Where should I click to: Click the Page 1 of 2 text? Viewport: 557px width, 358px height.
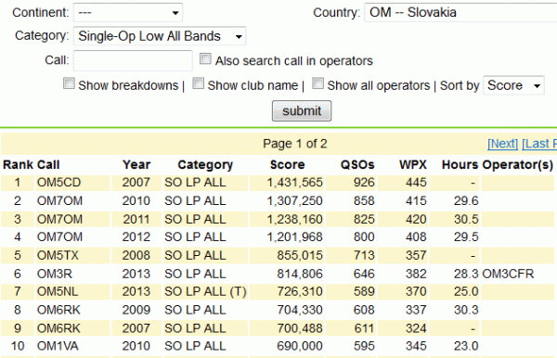click(295, 144)
